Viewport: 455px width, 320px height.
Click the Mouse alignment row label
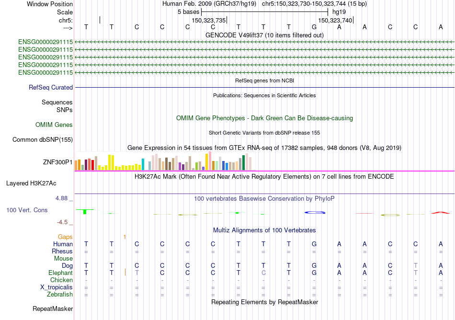coord(64,259)
